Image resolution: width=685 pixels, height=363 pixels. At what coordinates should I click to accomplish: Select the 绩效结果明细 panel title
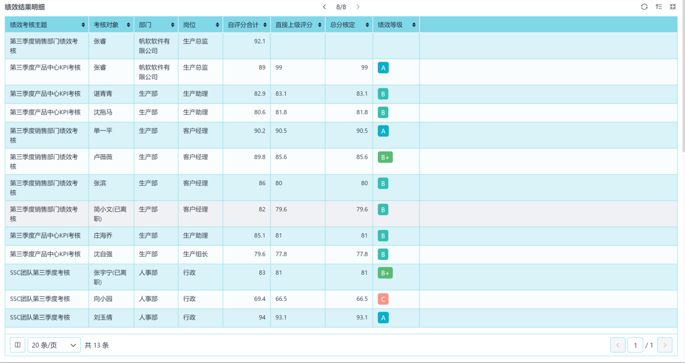click(x=25, y=7)
